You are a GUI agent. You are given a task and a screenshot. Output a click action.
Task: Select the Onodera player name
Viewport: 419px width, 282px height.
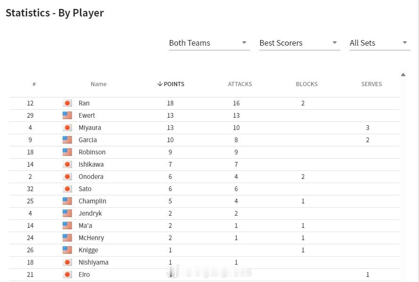pos(91,177)
